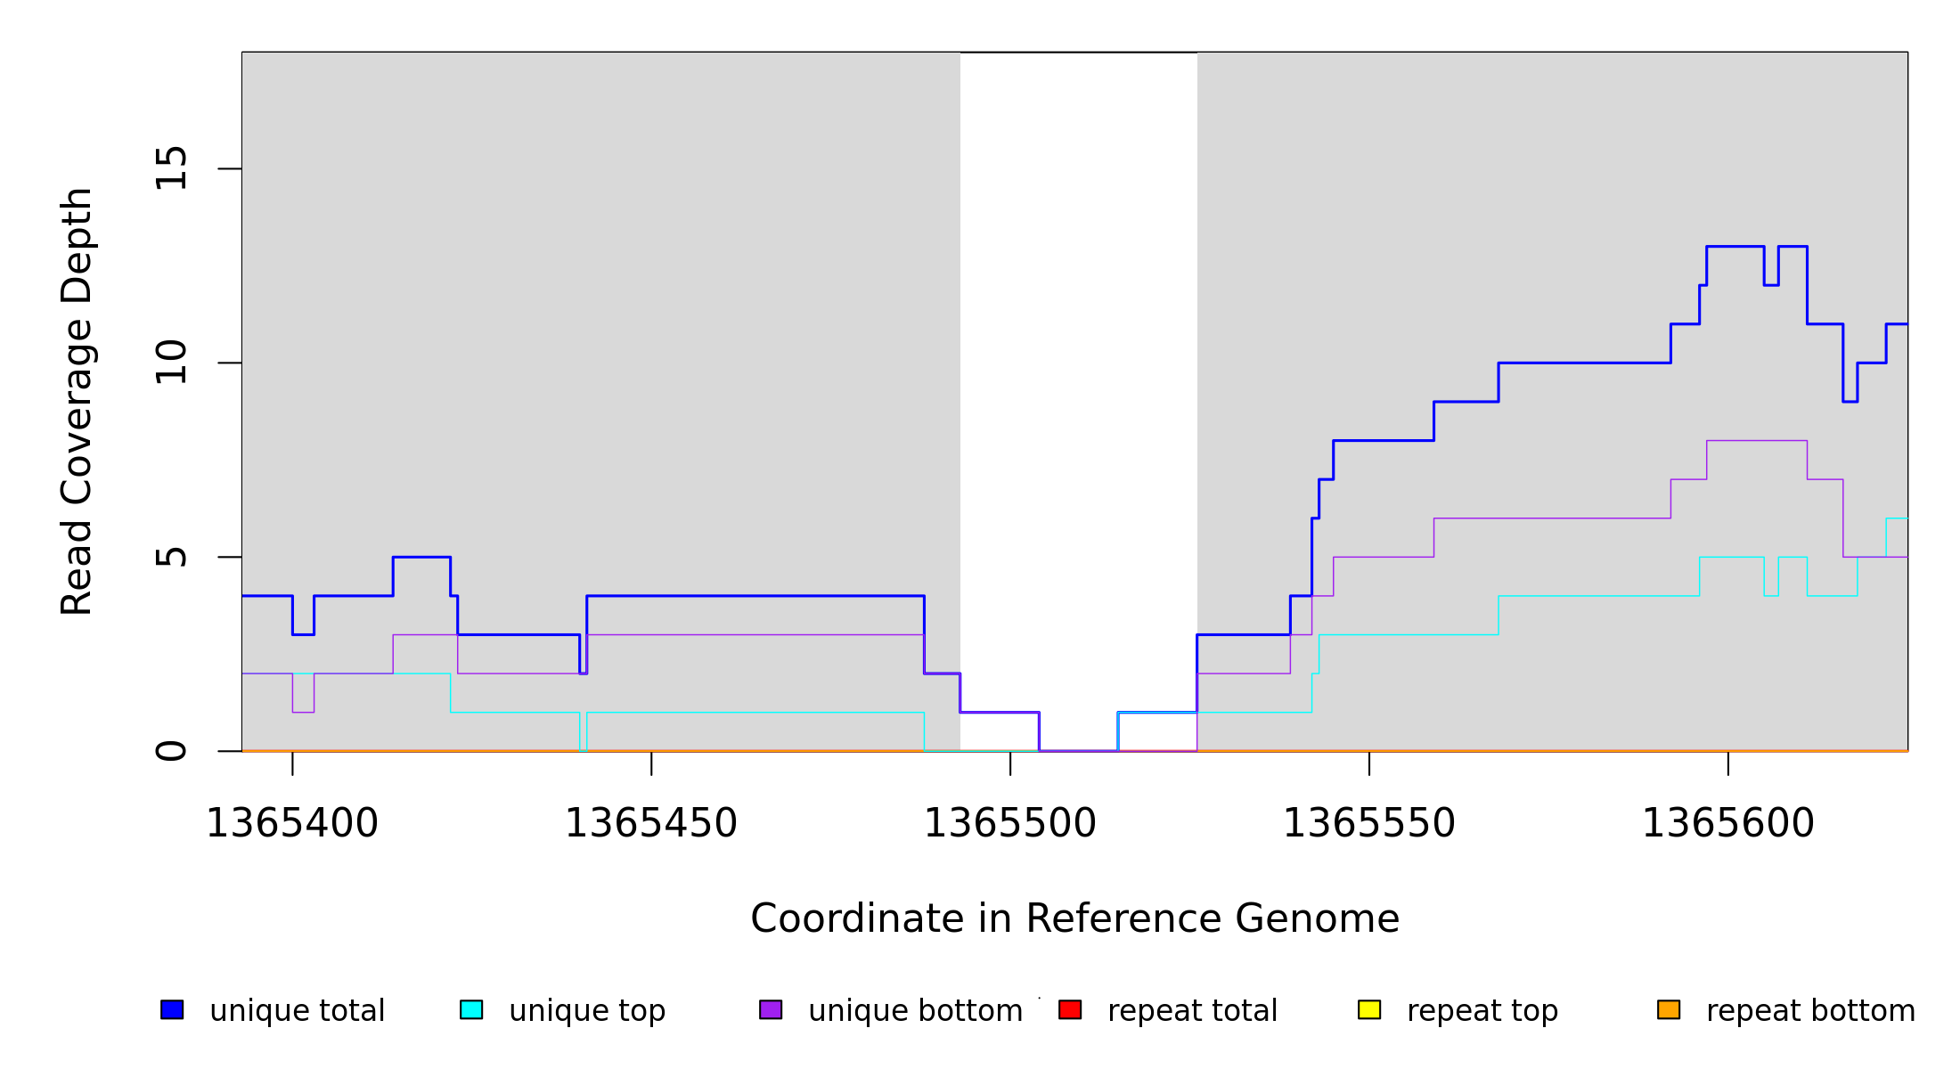Click the "unique bottom" legend text
The image size is (1960, 1069).
coord(915,1011)
